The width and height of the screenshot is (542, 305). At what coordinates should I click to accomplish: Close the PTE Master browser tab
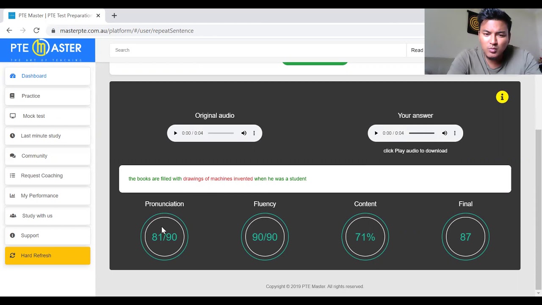(98, 16)
